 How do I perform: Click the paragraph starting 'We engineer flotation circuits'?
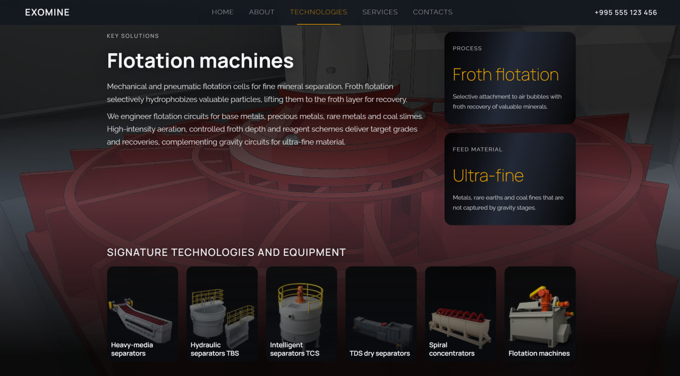tap(265, 129)
